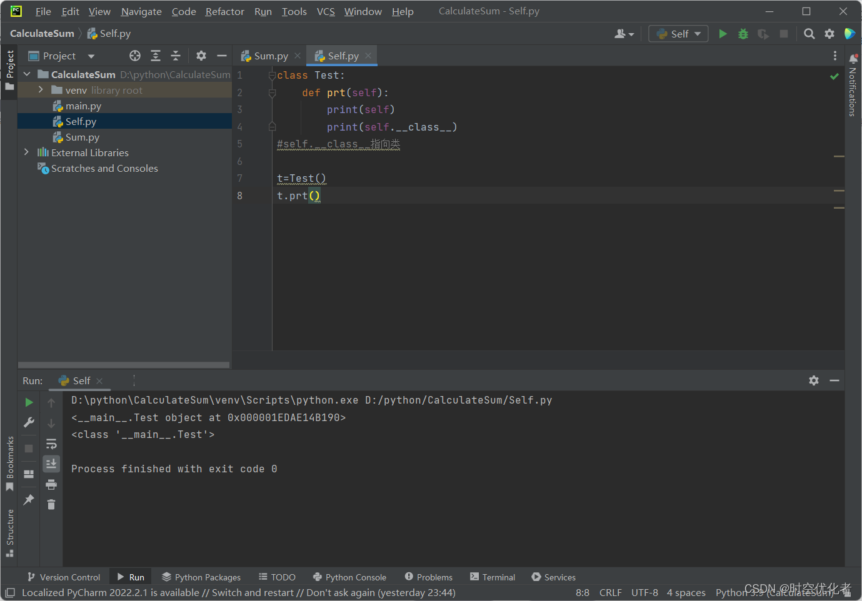The height and width of the screenshot is (601, 862).
Task: Open editor tab actions three-dot menu
Action: tap(835, 56)
